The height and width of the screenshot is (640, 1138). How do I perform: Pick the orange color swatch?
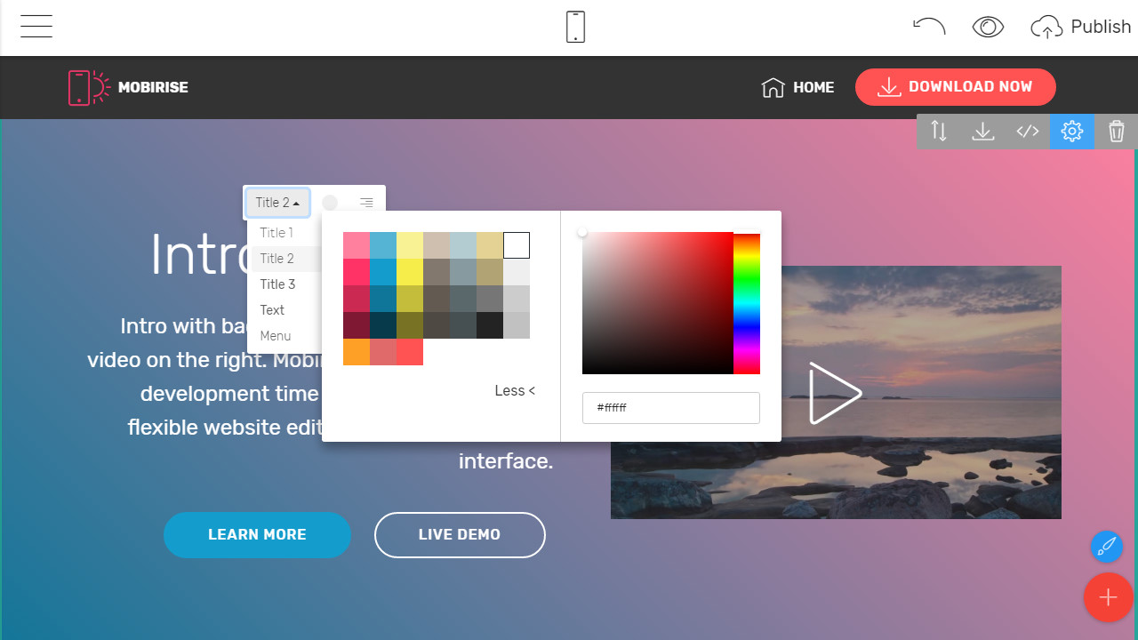(x=357, y=352)
